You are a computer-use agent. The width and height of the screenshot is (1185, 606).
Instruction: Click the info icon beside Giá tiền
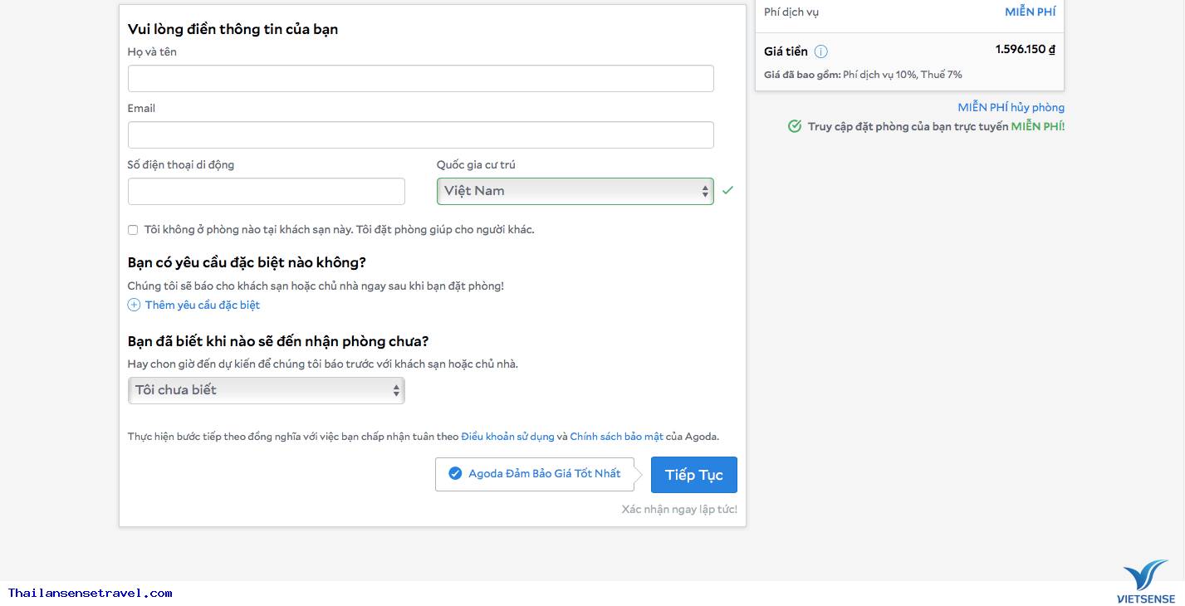point(820,51)
